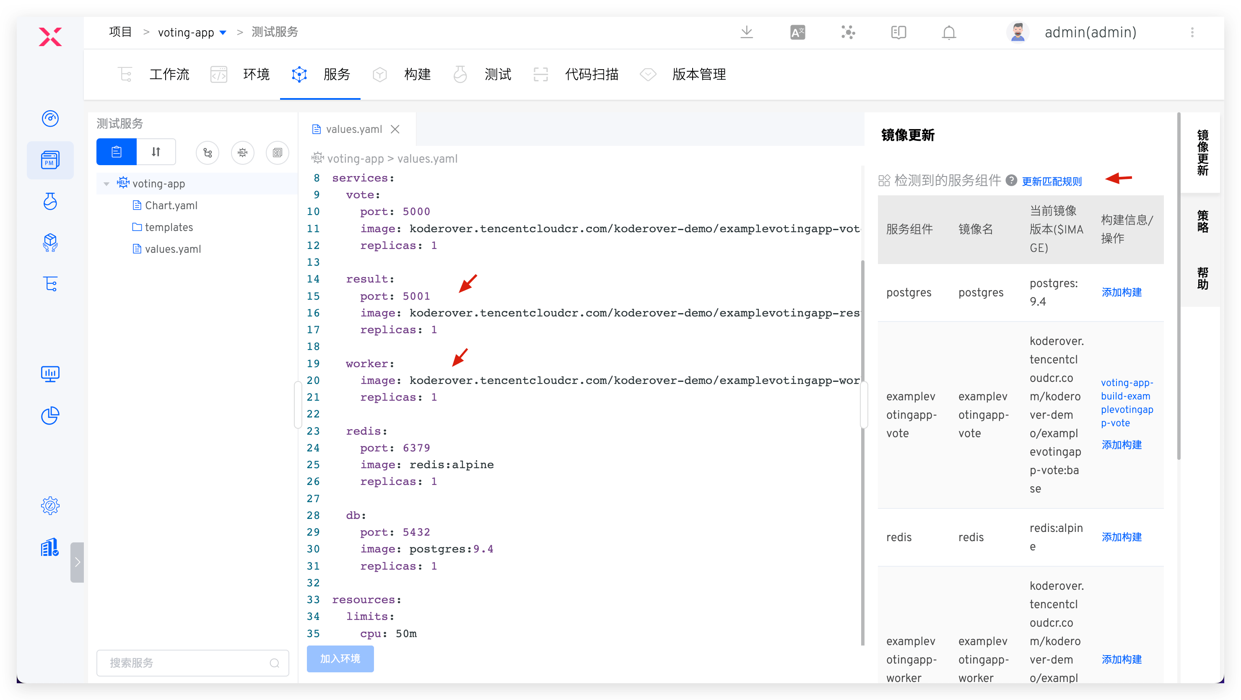
Task: Click the download icon in top bar
Action: pos(746,32)
